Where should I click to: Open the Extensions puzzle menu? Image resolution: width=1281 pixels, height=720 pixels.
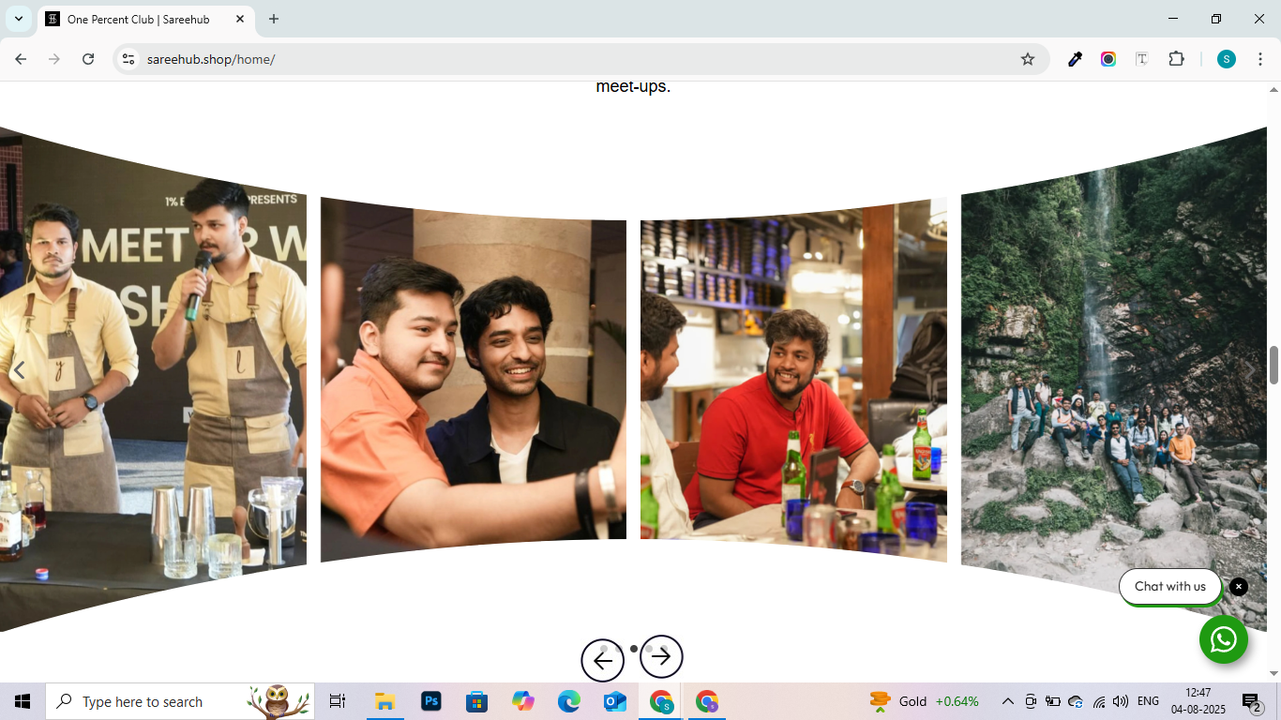(1176, 59)
